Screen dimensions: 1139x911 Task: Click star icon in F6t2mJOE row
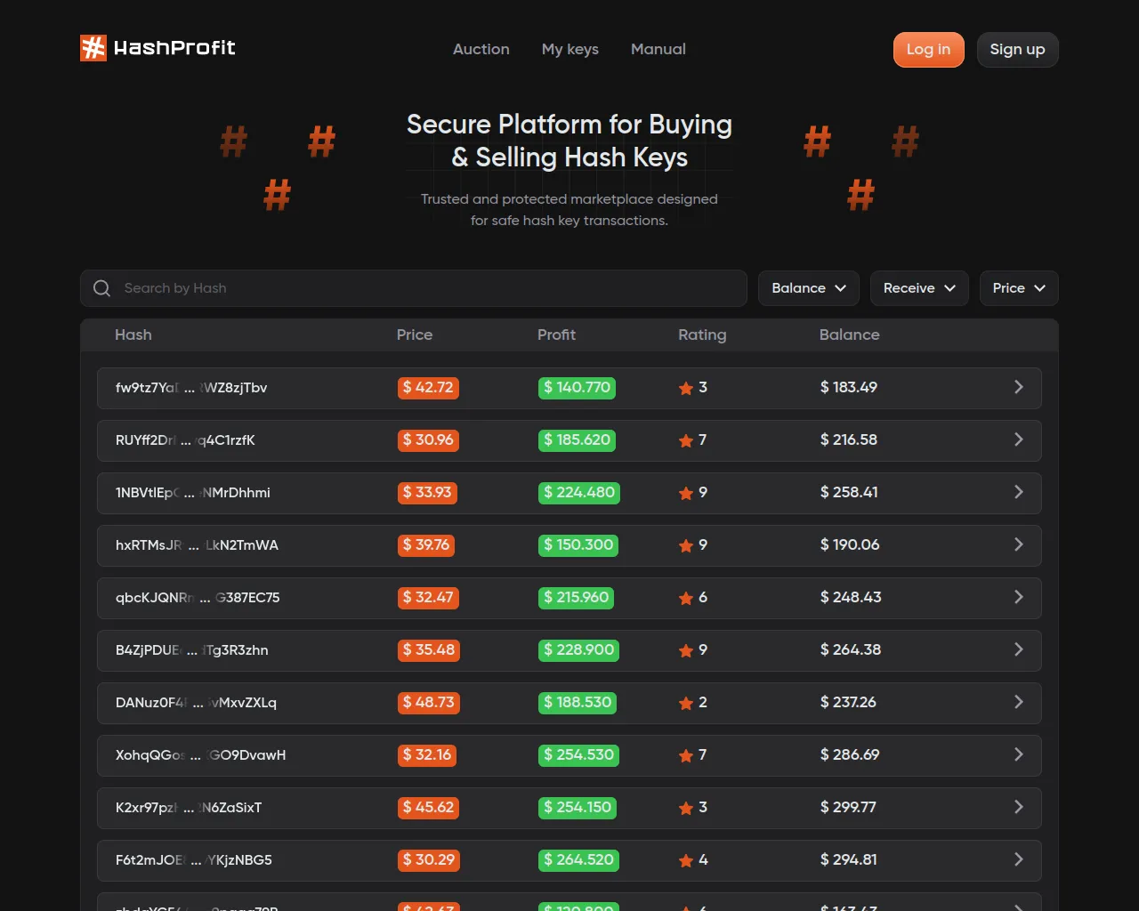click(686, 860)
